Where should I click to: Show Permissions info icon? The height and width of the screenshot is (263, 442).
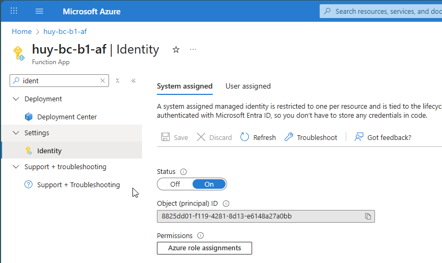201,235
